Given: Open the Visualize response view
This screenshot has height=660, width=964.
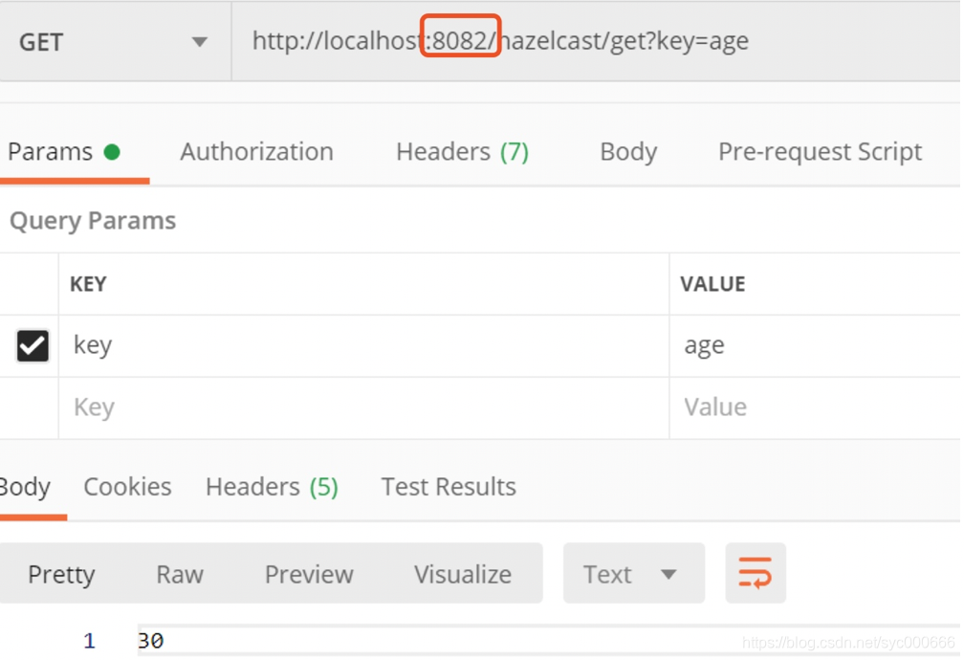Looking at the screenshot, I should tap(462, 573).
